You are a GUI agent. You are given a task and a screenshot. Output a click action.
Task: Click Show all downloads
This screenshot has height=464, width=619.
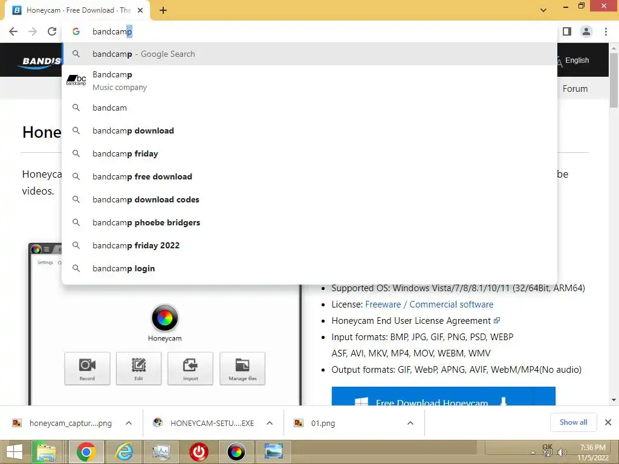(x=573, y=422)
